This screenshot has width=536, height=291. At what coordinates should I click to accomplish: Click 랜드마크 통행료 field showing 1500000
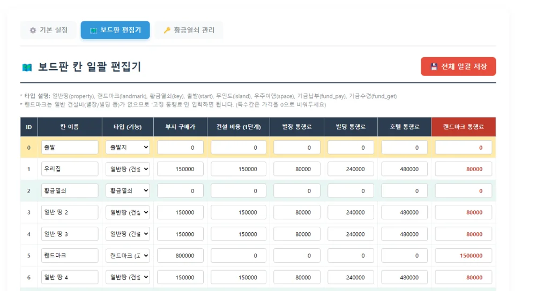[464, 256]
